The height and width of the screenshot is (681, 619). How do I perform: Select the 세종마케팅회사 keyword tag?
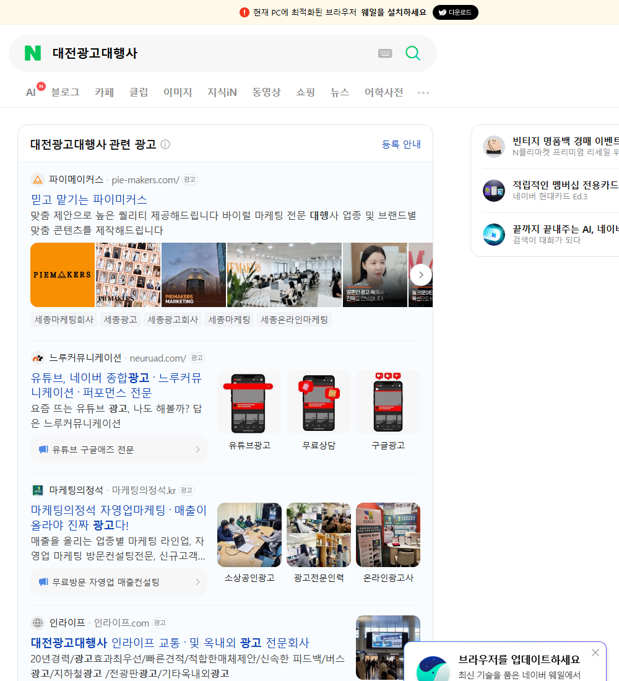64,319
